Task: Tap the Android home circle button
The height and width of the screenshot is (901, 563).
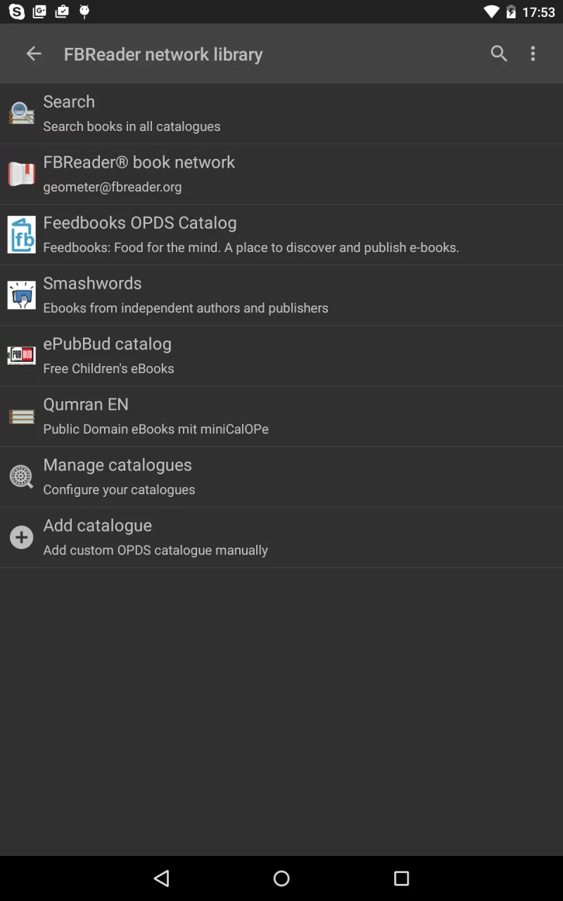Action: pyautogui.click(x=281, y=878)
